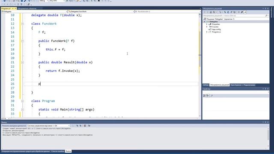Click the search magnifier in Solution Explorer
Screen dimensions: 274x154
click(266, 16)
